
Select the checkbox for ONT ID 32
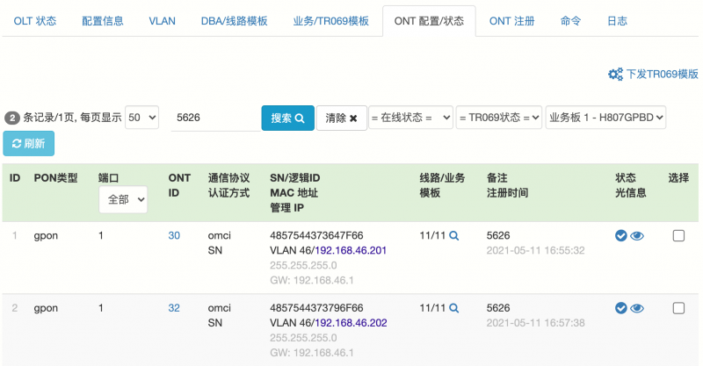(x=678, y=308)
